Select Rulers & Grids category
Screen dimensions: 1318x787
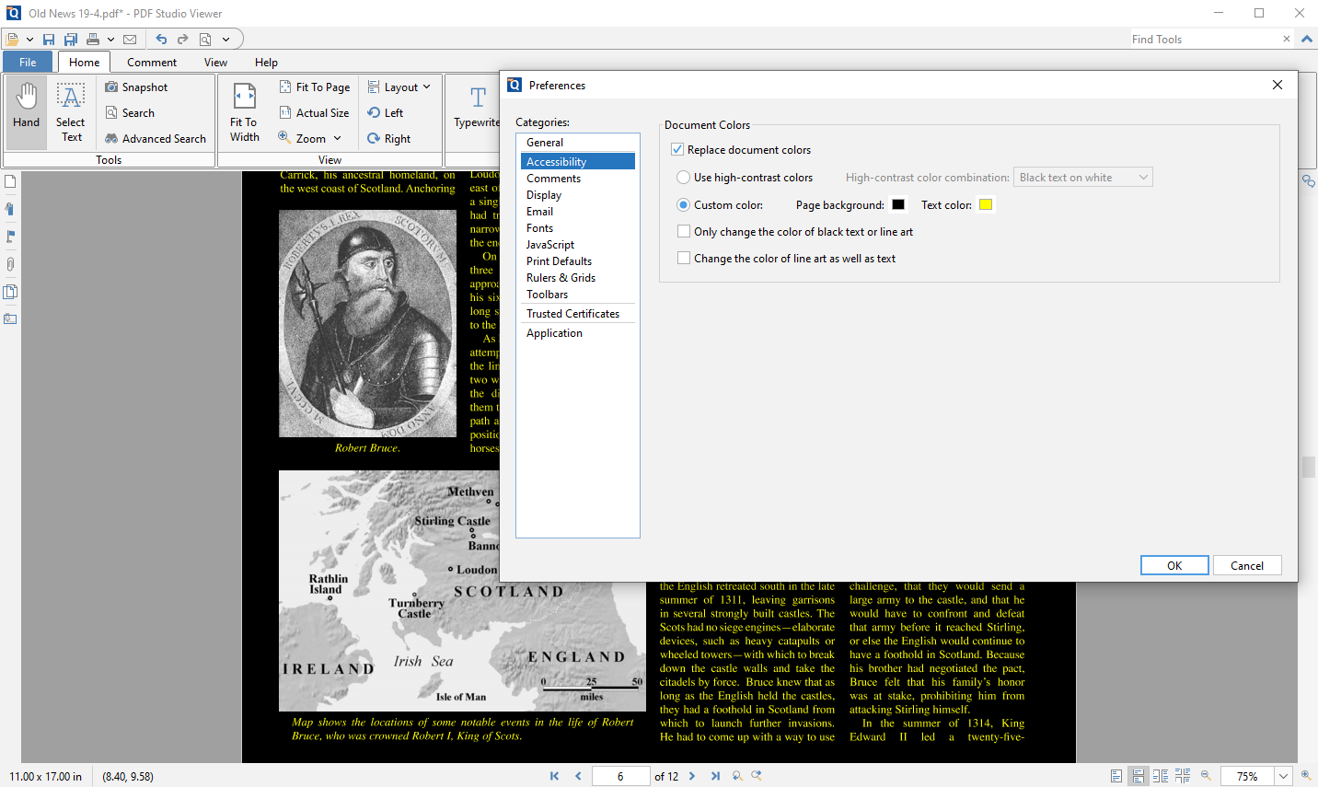pyautogui.click(x=578, y=278)
